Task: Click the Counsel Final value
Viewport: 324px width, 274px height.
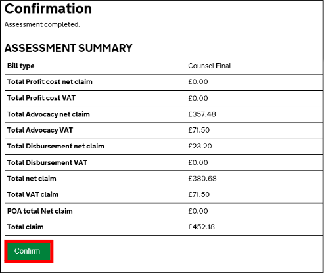Action: [x=210, y=66]
